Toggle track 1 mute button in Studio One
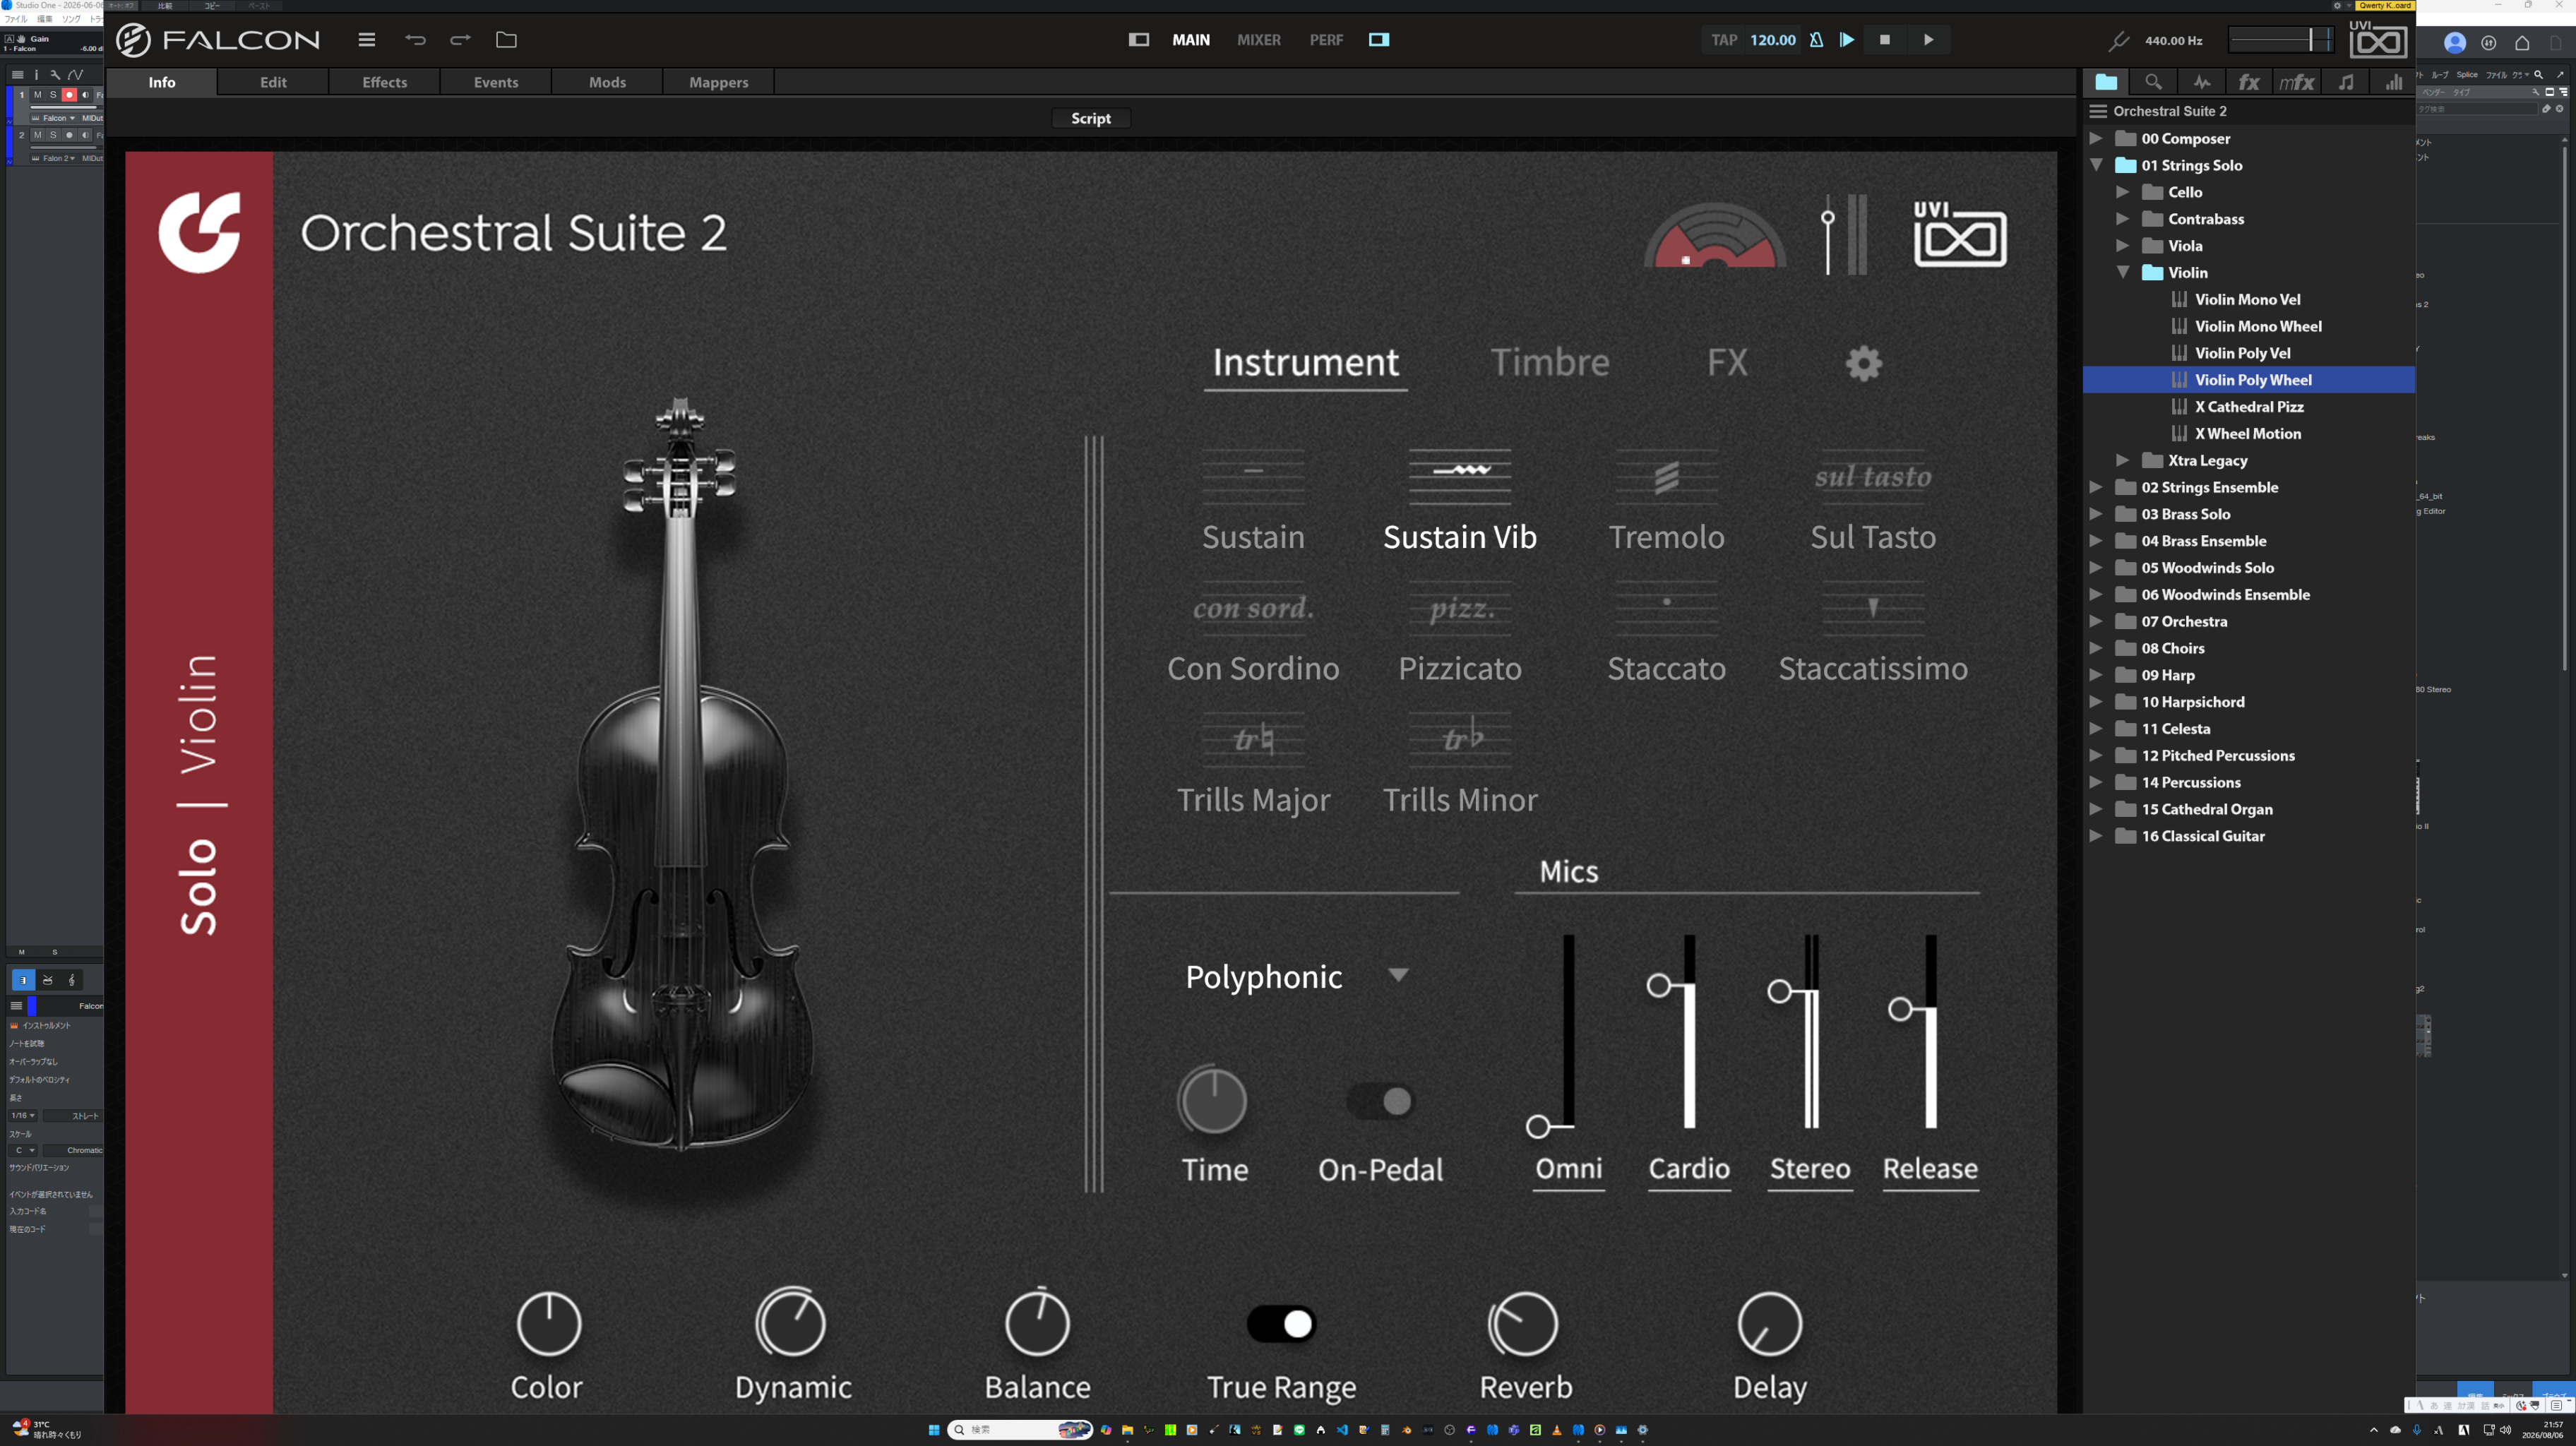This screenshot has height=1446, width=2576. point(38,95)
